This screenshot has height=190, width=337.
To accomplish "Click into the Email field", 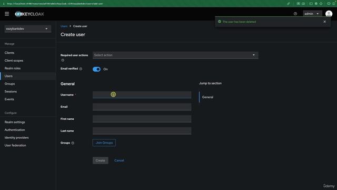I will pyautogui.click(x=142, y=107).
